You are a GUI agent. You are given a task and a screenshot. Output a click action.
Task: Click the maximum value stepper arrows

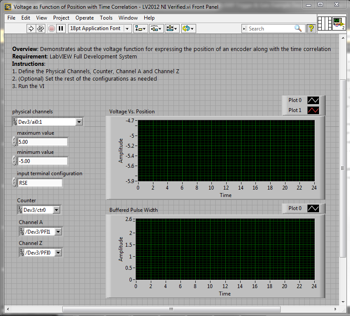[x=14, y=142]
